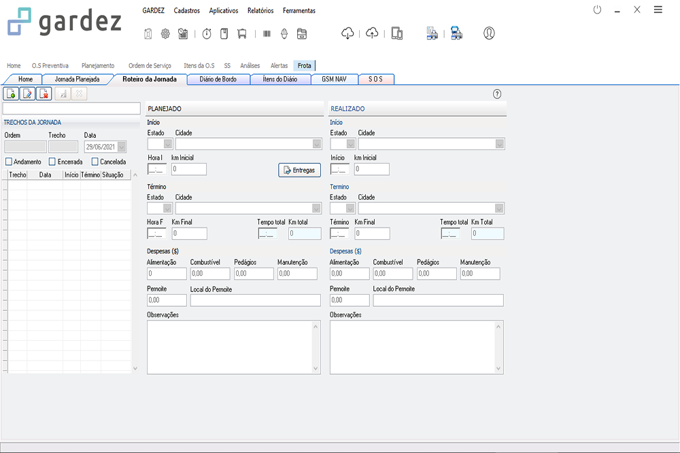The image size is (680, 453).
Task: Expand Planejado Início Estado dropdown
Action: (168, 144)
